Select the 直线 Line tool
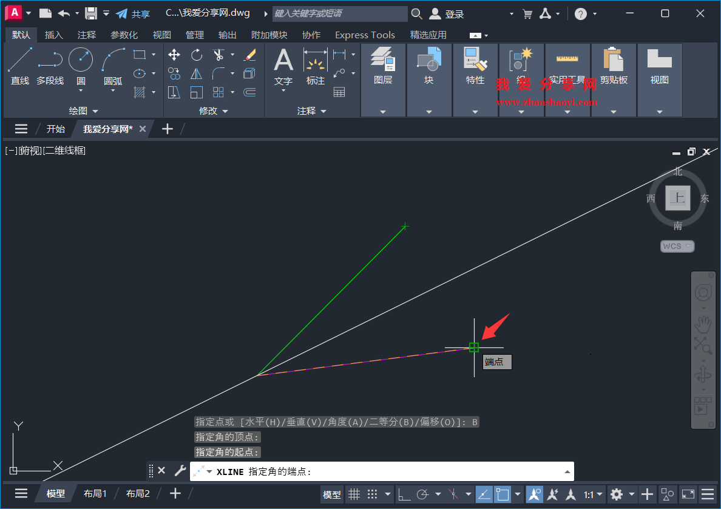721x509 pixels. (19, 63)
